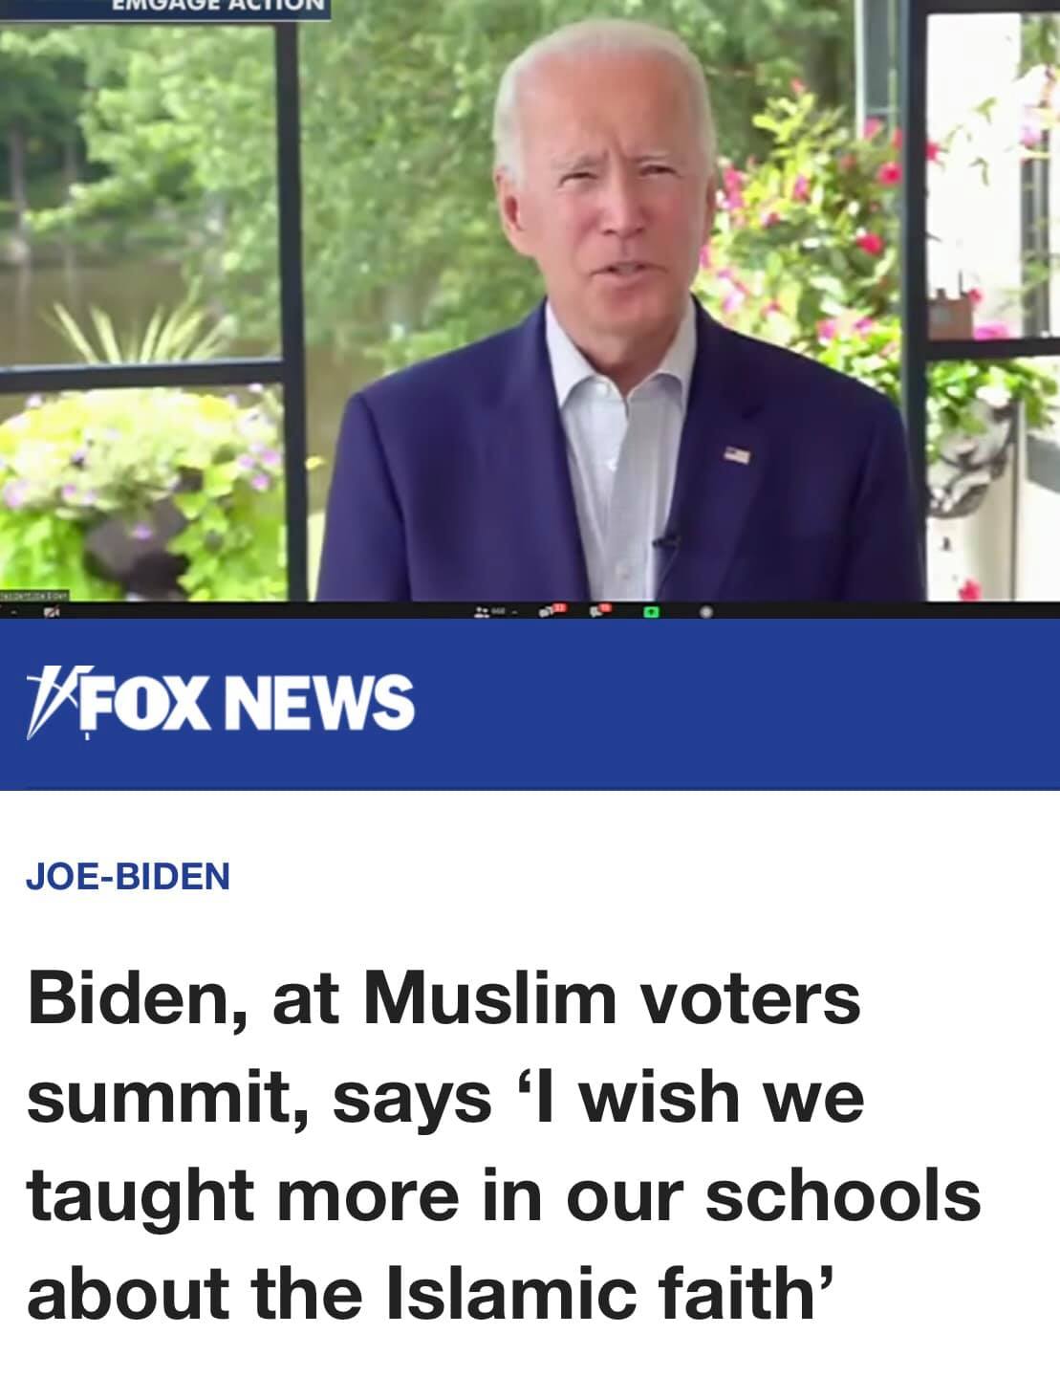
Task: Click the crossed-out camera icon in Zoom bar
Action: (52, 611)
